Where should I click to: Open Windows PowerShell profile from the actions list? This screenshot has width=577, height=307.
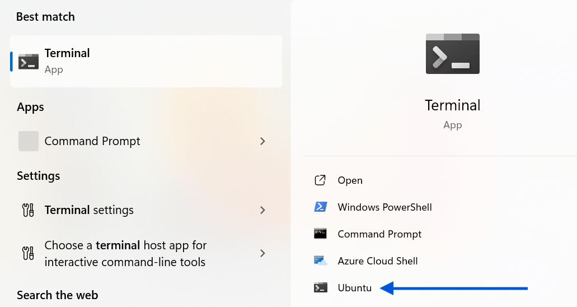click(384, 207)
